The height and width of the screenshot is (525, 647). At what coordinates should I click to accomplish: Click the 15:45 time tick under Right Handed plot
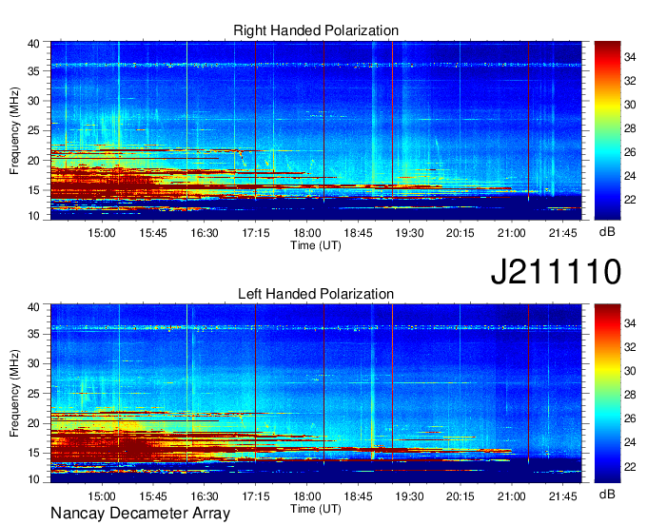coord(153,233)
